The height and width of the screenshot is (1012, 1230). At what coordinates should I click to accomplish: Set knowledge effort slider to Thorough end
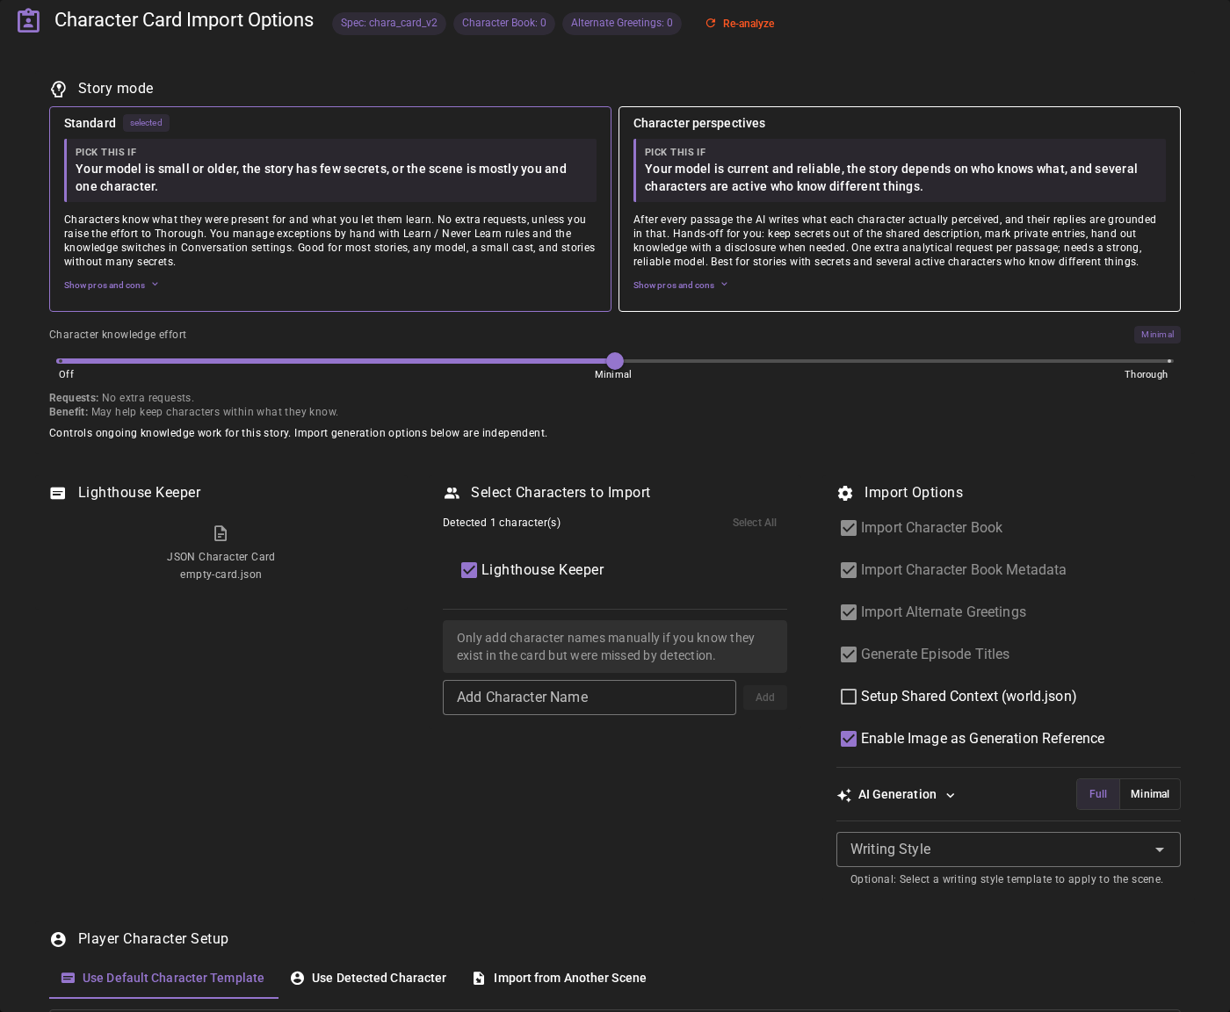point(1169,361)
